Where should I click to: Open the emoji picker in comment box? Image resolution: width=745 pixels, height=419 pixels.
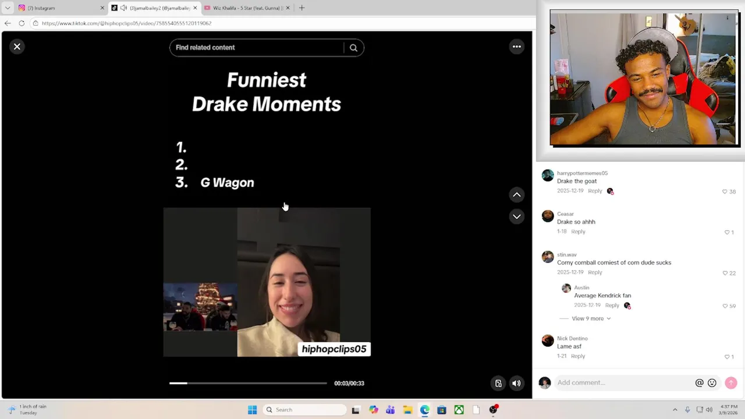(x=712, y=383)
